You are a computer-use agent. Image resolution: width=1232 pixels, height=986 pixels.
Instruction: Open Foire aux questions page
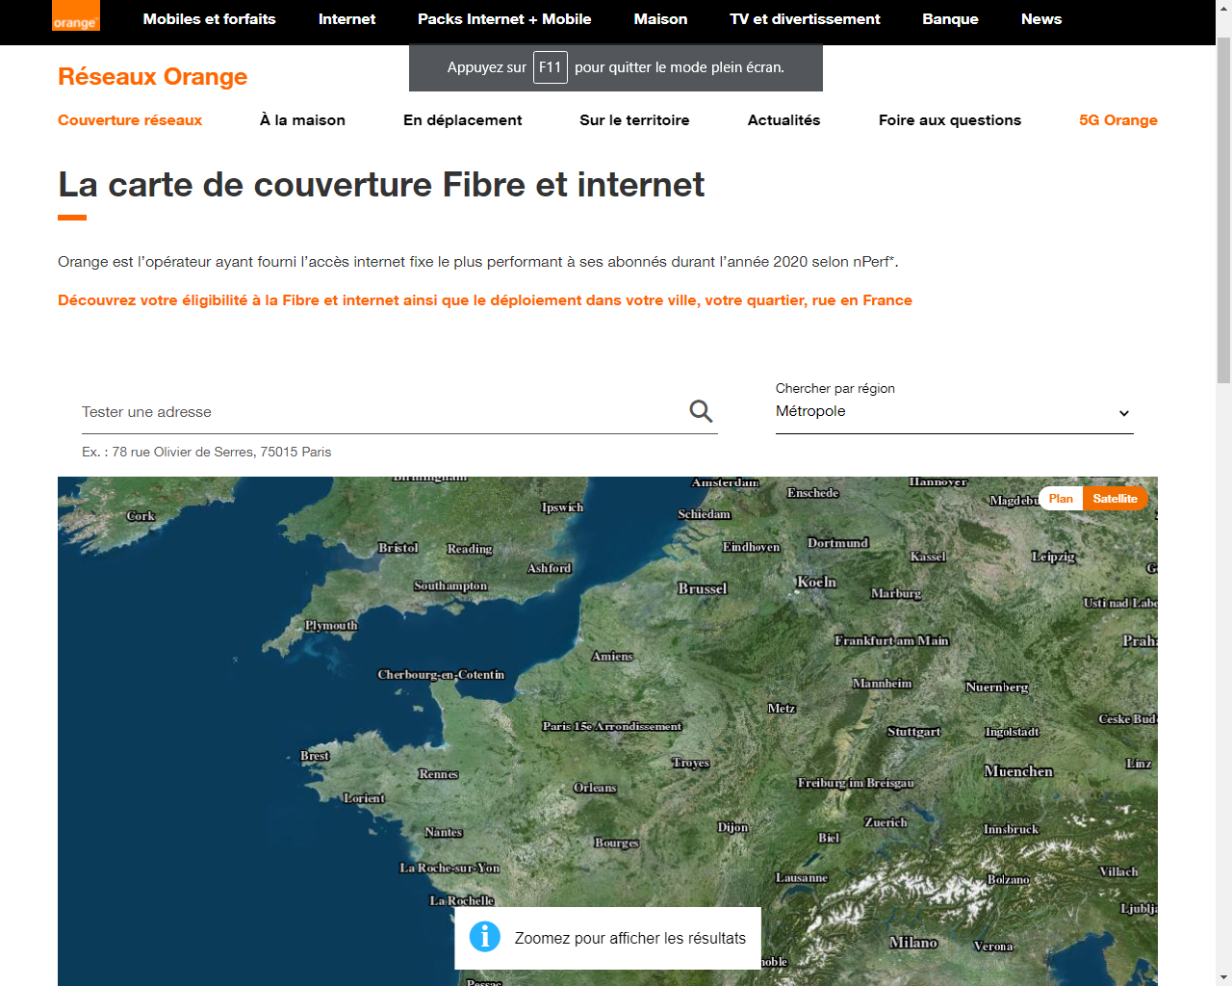click(x=949, y=120)
